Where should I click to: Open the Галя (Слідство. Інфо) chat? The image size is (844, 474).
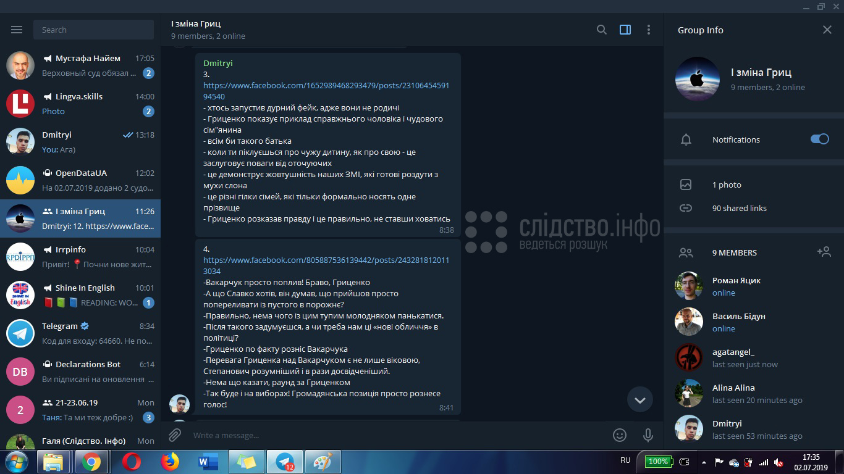(x=80, y=441)
